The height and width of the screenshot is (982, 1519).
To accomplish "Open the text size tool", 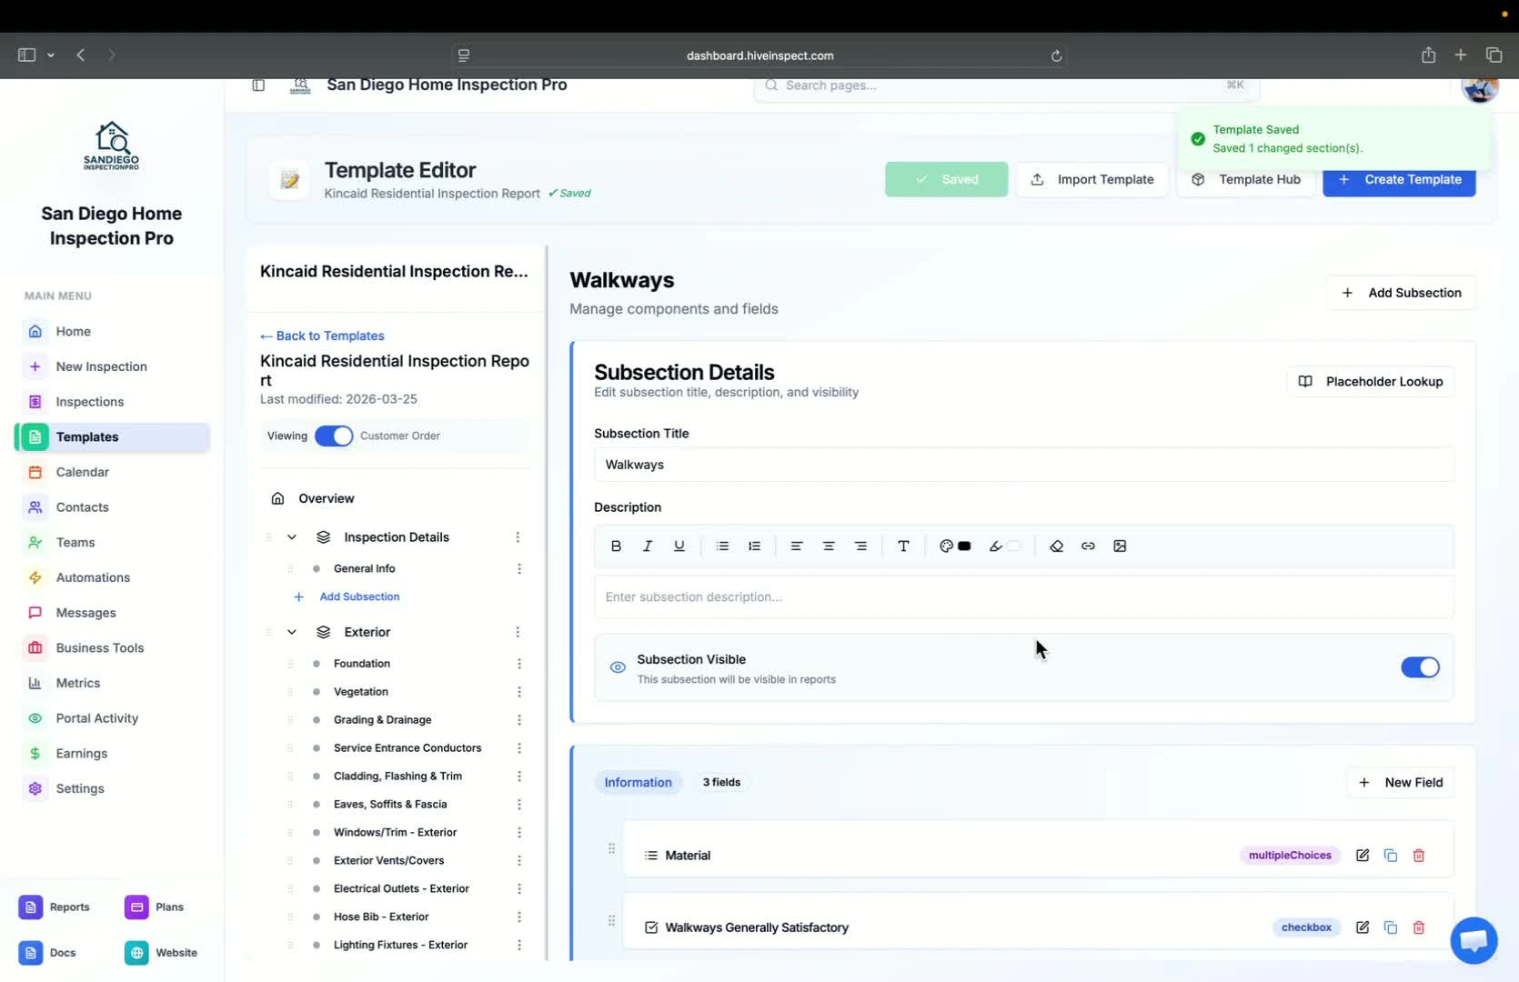I will coord(903,546).
